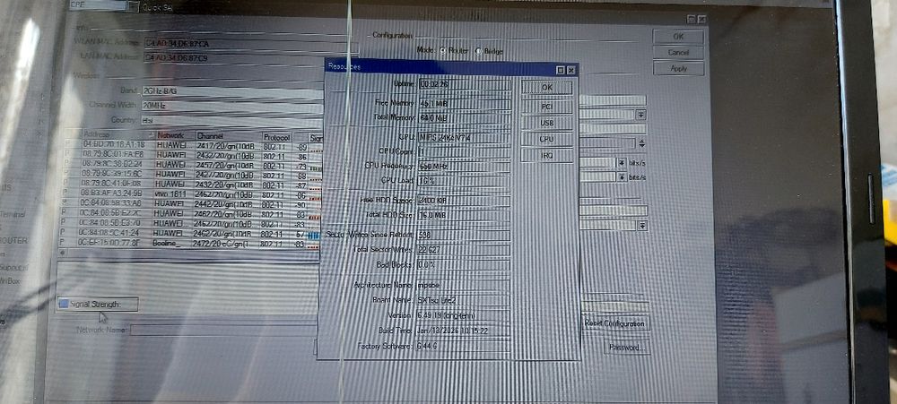Open the Password... dialog
897x404 pixels.
627,347
